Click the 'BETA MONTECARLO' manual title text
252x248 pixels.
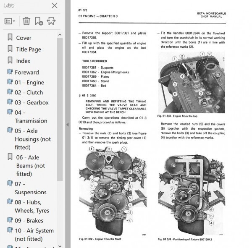212,13
